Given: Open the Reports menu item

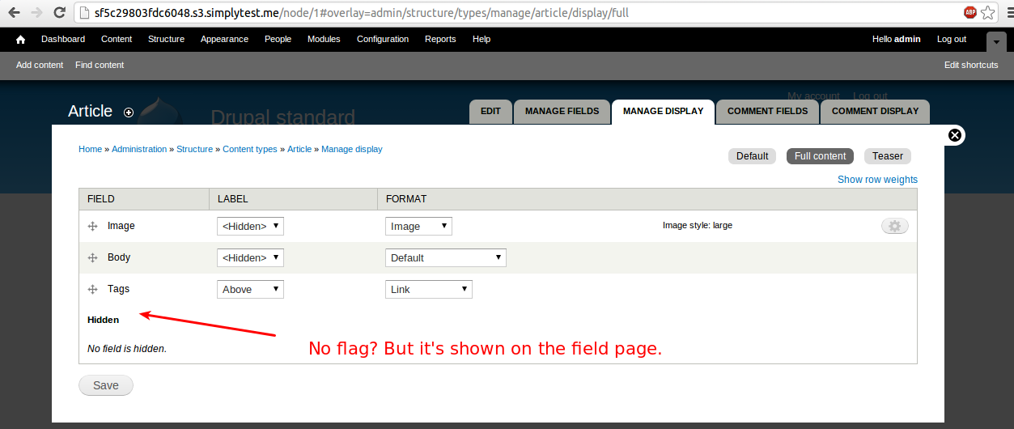Looking at the screenshot, I should click(440, 39).
